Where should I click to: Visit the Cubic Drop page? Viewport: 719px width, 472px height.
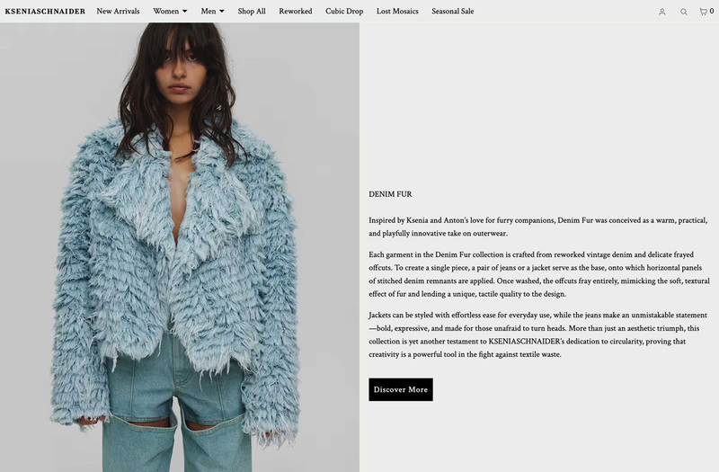point(344,11)
